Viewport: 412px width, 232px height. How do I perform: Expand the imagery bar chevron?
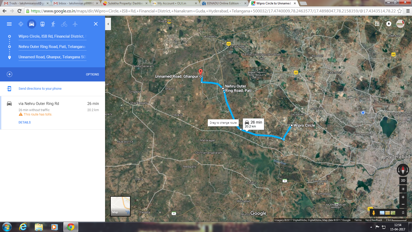[x=403, y=213]
